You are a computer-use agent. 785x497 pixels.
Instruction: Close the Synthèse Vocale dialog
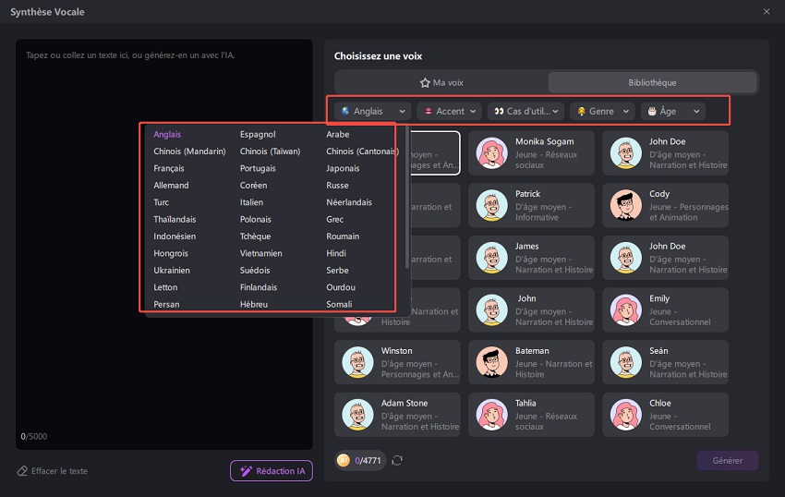click(x=767, y=11)
